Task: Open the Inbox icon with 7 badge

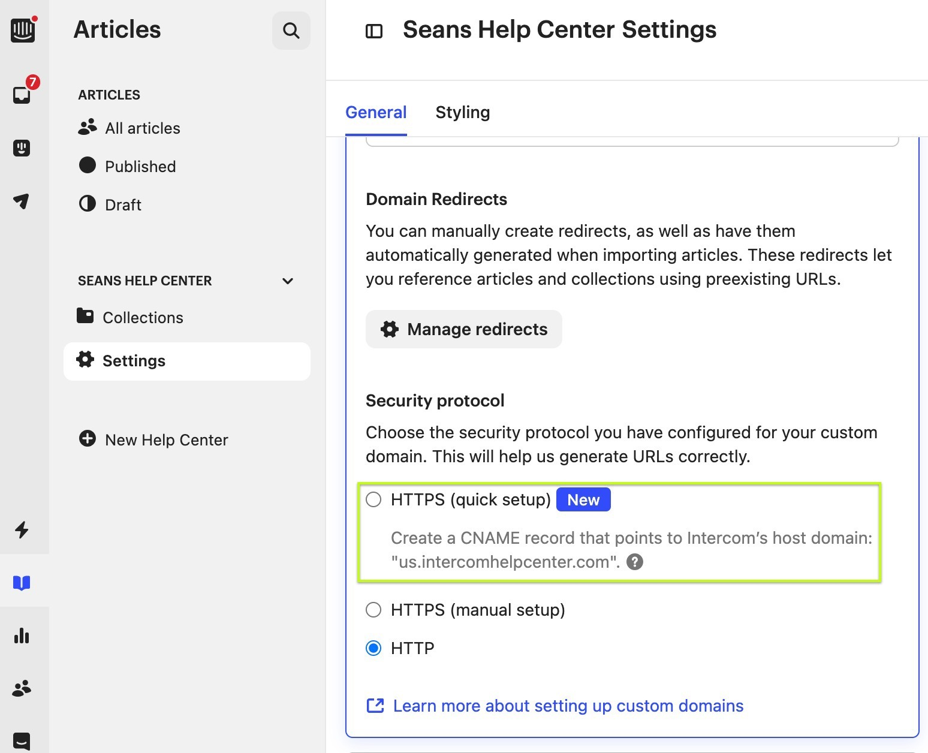Action: point(22,95)
